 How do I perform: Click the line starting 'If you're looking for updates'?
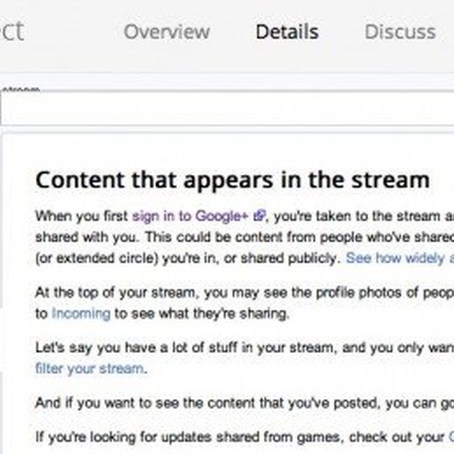click(245, 437)
